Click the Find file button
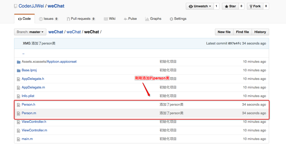Viewport: 286px width, 153px height. (242, 32)
